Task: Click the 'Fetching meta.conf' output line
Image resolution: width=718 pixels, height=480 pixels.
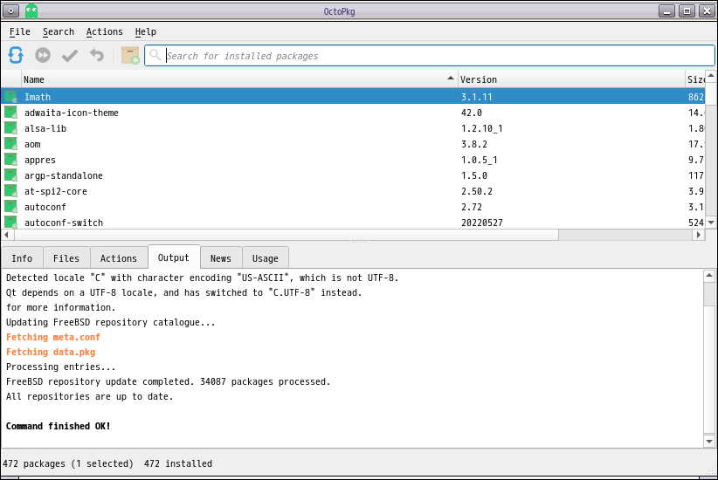Action: point(53,337)
